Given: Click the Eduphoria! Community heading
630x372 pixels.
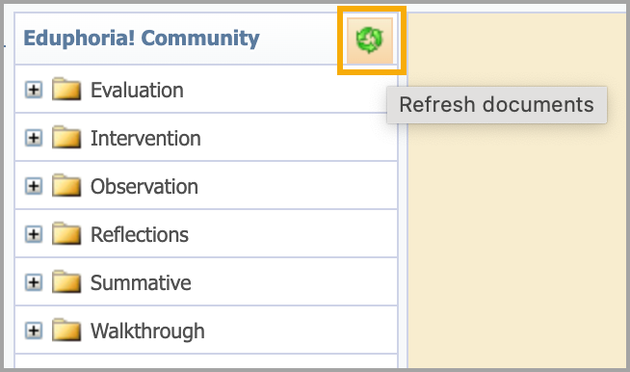Looking at the screenshot, I should 142,39.
